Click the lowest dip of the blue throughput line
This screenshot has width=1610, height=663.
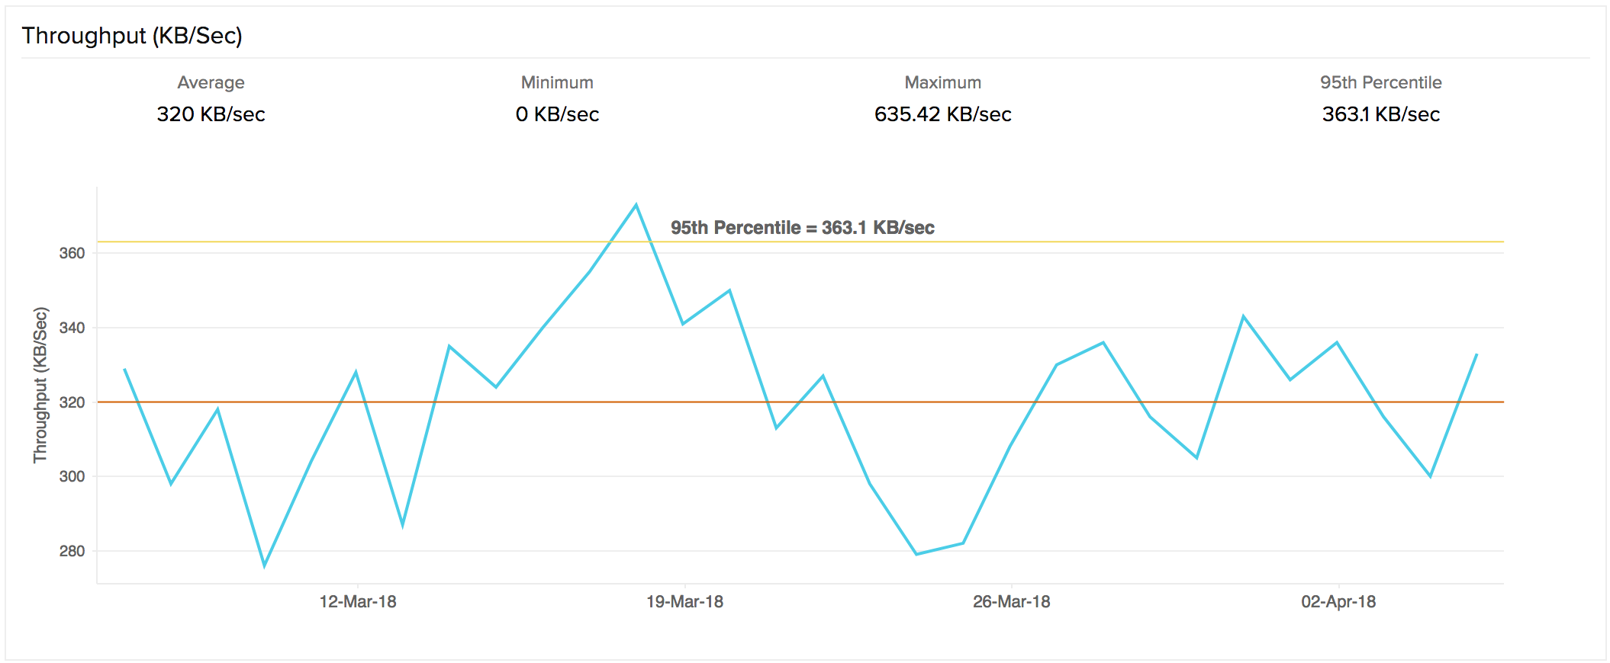[x=264, y=565]
